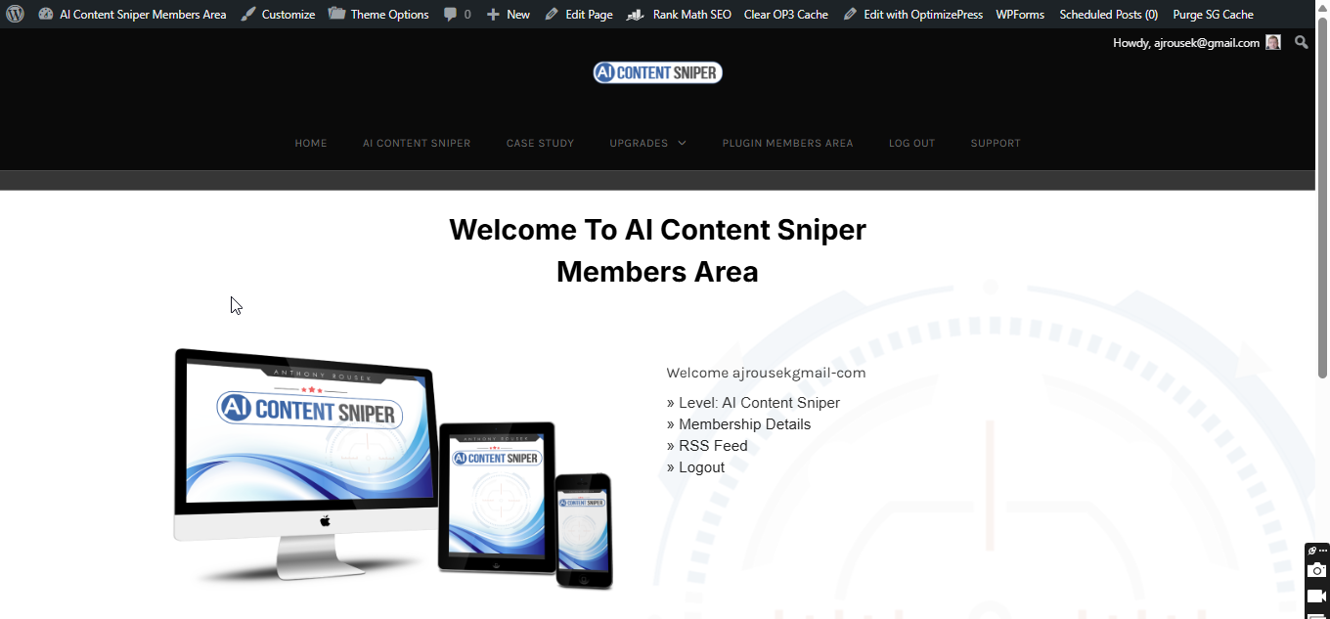Click the pencil icon beside Edit with OptimizePress

(850, 15)
